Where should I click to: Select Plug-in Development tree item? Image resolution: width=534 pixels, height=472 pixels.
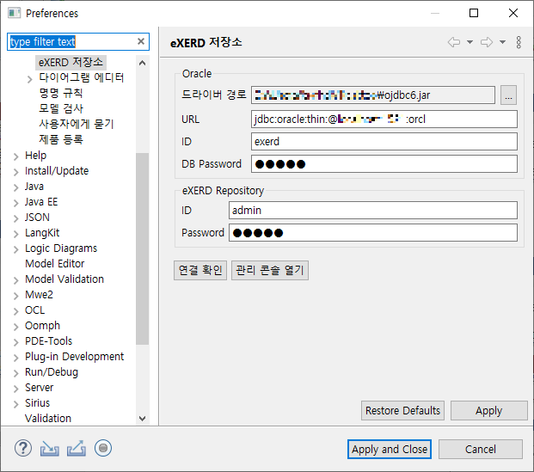pos(74,357)
